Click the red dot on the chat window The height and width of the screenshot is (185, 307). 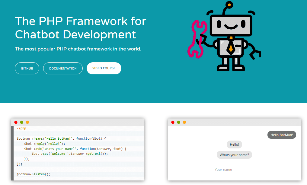173,122
